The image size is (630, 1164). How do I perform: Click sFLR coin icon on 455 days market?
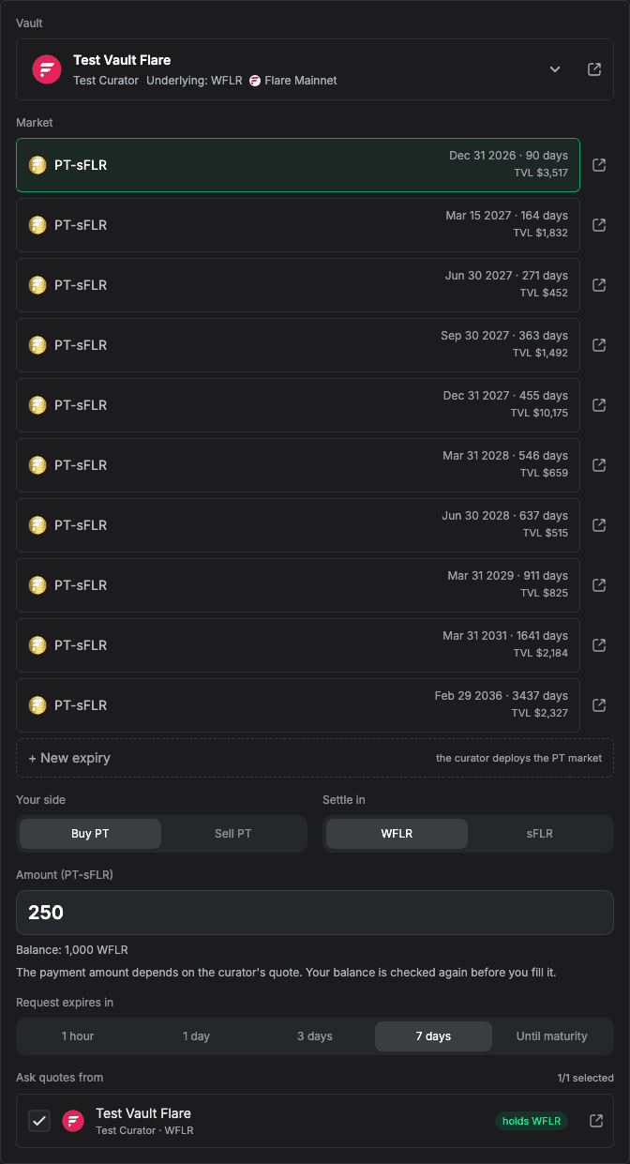point(37,405)
